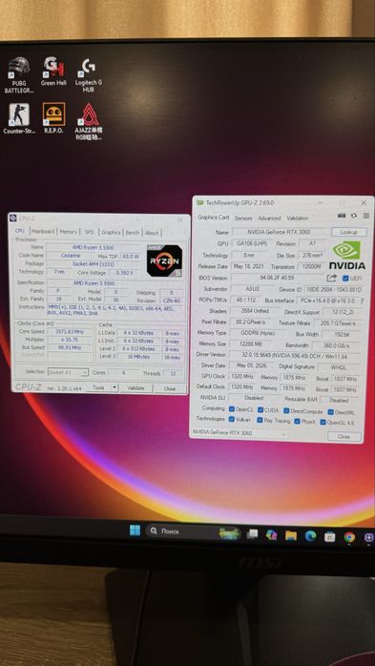Click the Driver Version value in GPU-Z
375x666 pixels.
[294, 355]
